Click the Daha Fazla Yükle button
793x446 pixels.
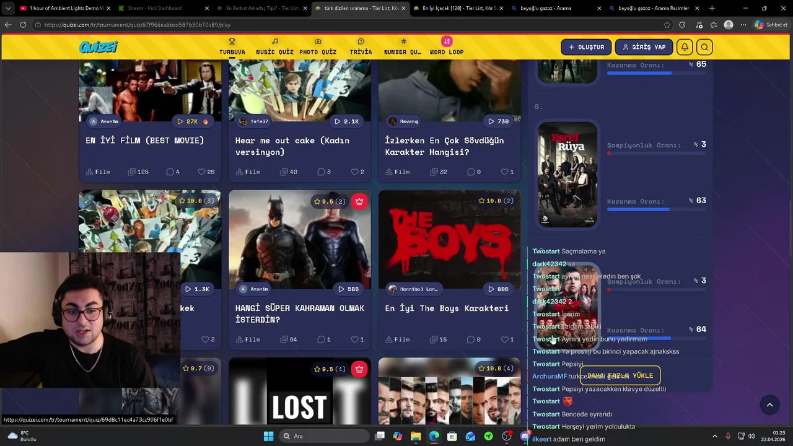tap(620, 375)
